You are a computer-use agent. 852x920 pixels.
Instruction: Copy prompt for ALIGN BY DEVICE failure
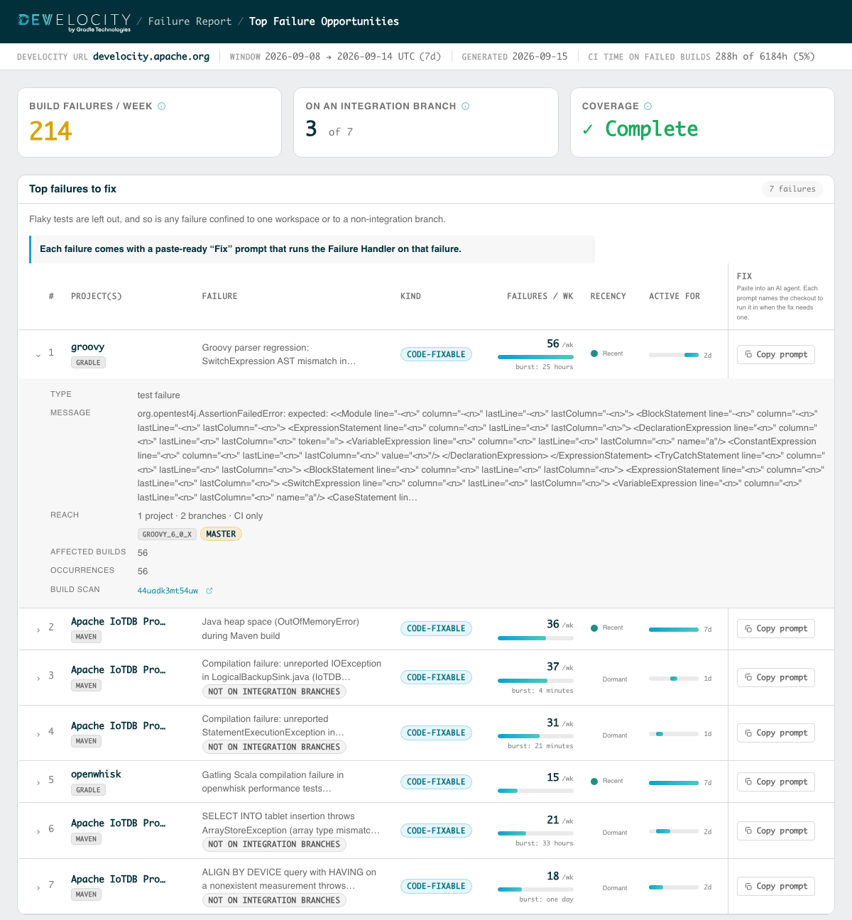pyautogui.click(x=776, y=886)
